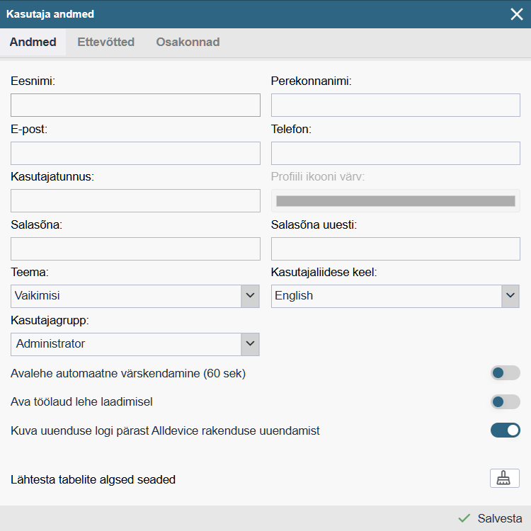This screenshot has height=531, width=531.
Task: Click the broom icon to reset table settings
Action: pos(504,479)
